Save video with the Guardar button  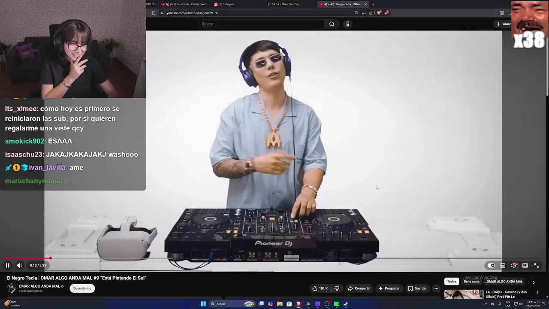[x=417, y=288]
